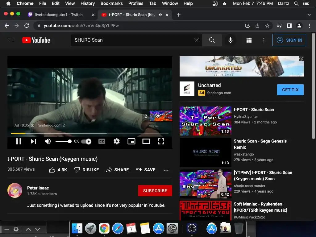Install app icon in address bar
This screenshot has width=316, height=237.
pyautogui.click(x=247, y=26)
